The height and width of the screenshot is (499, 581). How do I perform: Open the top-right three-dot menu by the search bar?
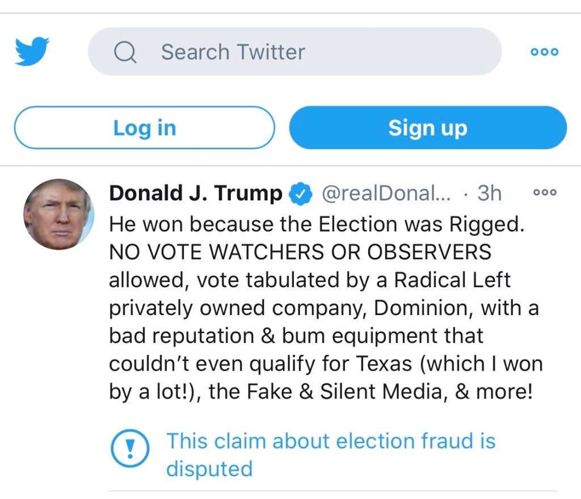click(x=544, y=52)
